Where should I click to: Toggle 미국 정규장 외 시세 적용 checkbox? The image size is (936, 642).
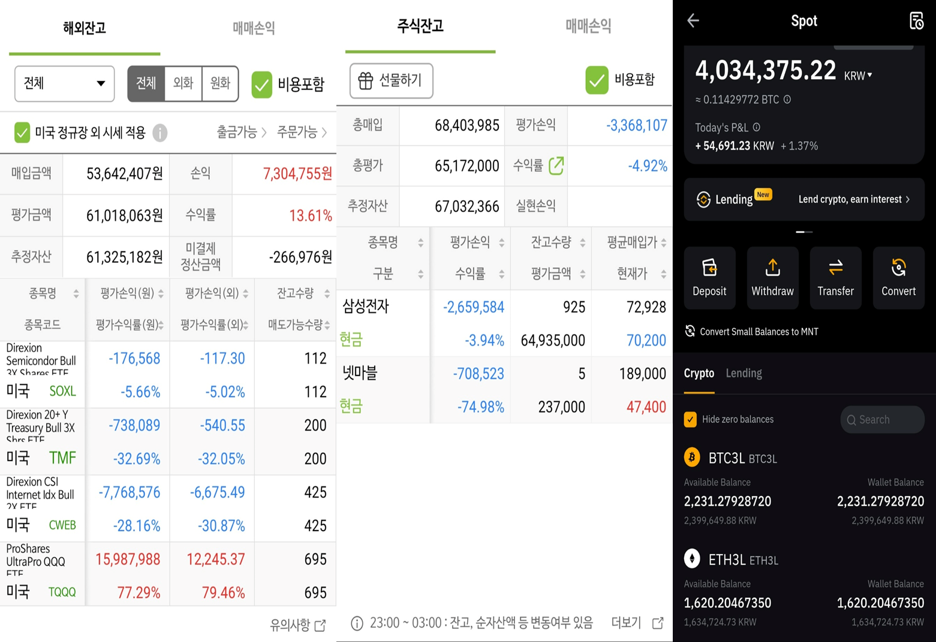click(22, 132)
